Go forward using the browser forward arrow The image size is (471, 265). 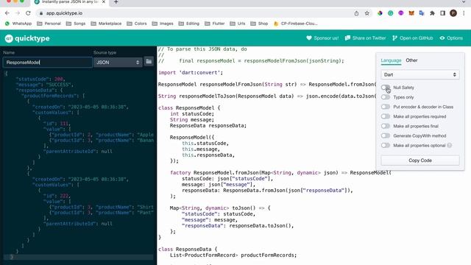point(18,13)
